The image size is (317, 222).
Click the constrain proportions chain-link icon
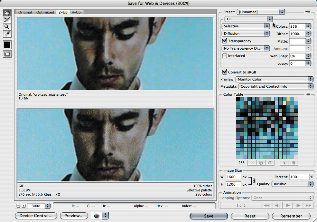point(254,181)
